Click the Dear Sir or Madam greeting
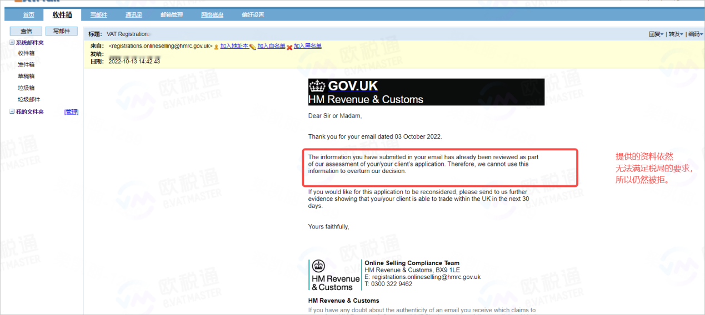This screenshot has height=315, width=705. [x=335, y=116]
